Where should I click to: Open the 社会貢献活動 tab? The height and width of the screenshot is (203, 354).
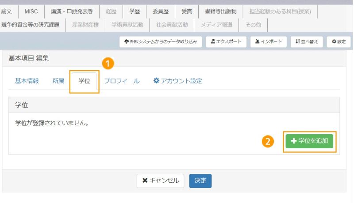tap(172, 25)
